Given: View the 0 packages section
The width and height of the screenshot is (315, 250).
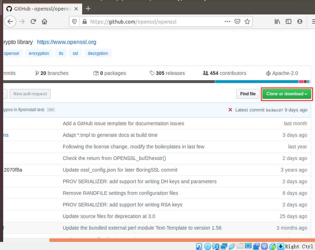Looking at the screenshot, I should coord(109,73).
